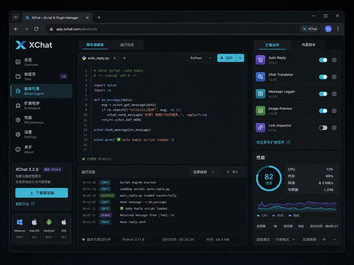The height and width of the screenshot is (265, 354).
Task: Open the Extensions sidebar item
Action: click(x=41, y=106)
